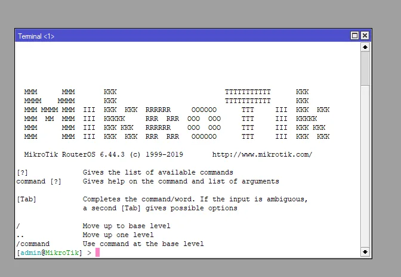Screen dimensions: 401x277
Task: Click the '/command' help entry
Action: (x=33, y=244)
